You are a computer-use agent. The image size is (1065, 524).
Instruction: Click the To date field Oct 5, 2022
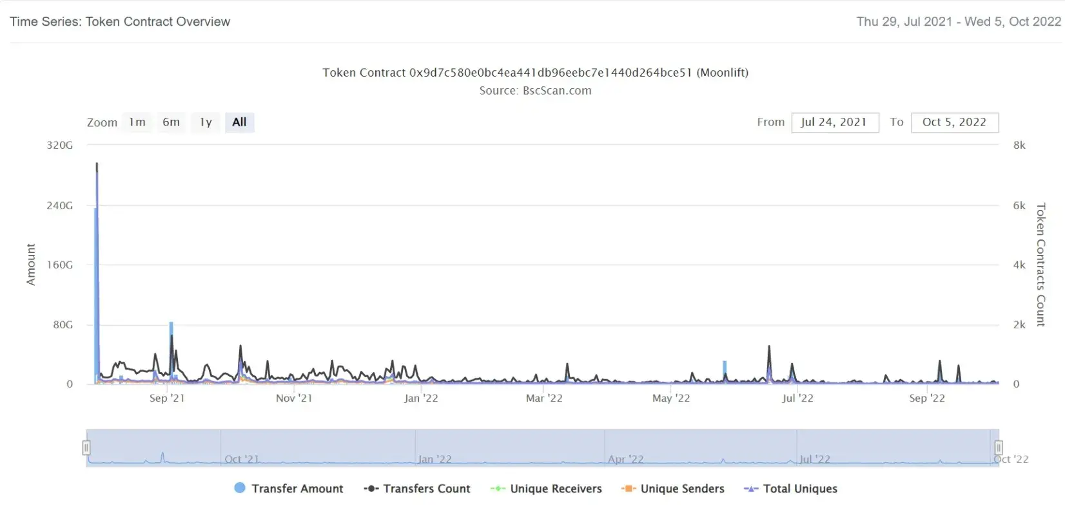pyautogui.click(x=955, y=122)
